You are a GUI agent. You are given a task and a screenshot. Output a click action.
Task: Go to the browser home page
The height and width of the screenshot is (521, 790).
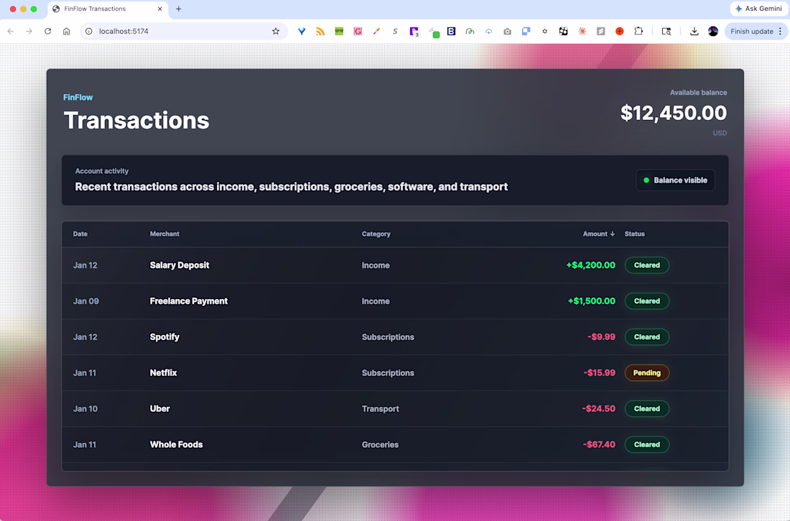coord(67,32)
